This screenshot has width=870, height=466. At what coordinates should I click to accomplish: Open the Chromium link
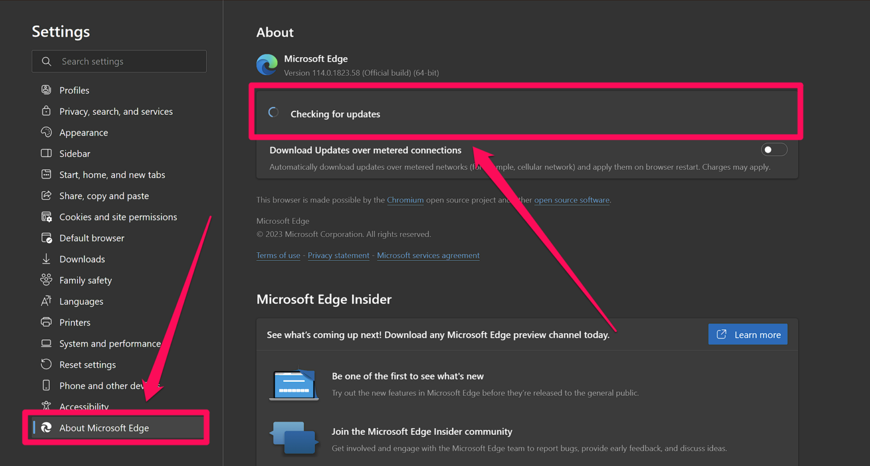tap(405, 200)
